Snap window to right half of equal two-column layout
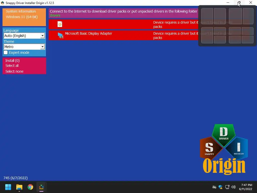The image size is (257, 193). [x=220, y=16]
